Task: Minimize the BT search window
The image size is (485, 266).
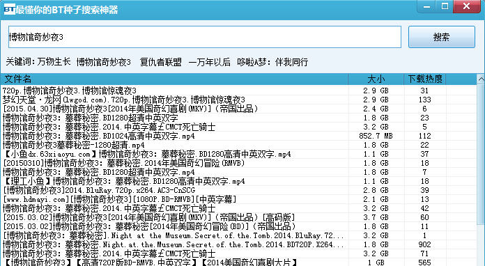Action: [x=426, y=6]
